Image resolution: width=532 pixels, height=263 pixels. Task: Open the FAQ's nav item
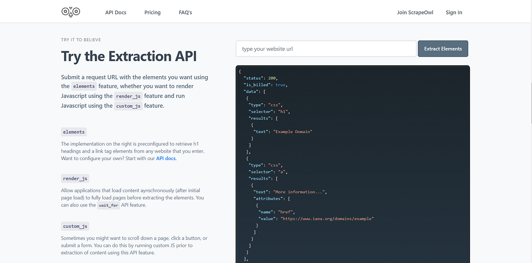click(185, 12)
